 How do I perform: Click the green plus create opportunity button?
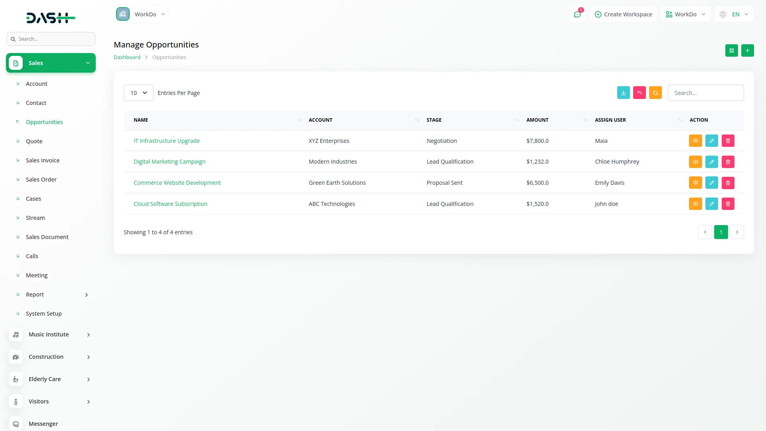[747, 51]
